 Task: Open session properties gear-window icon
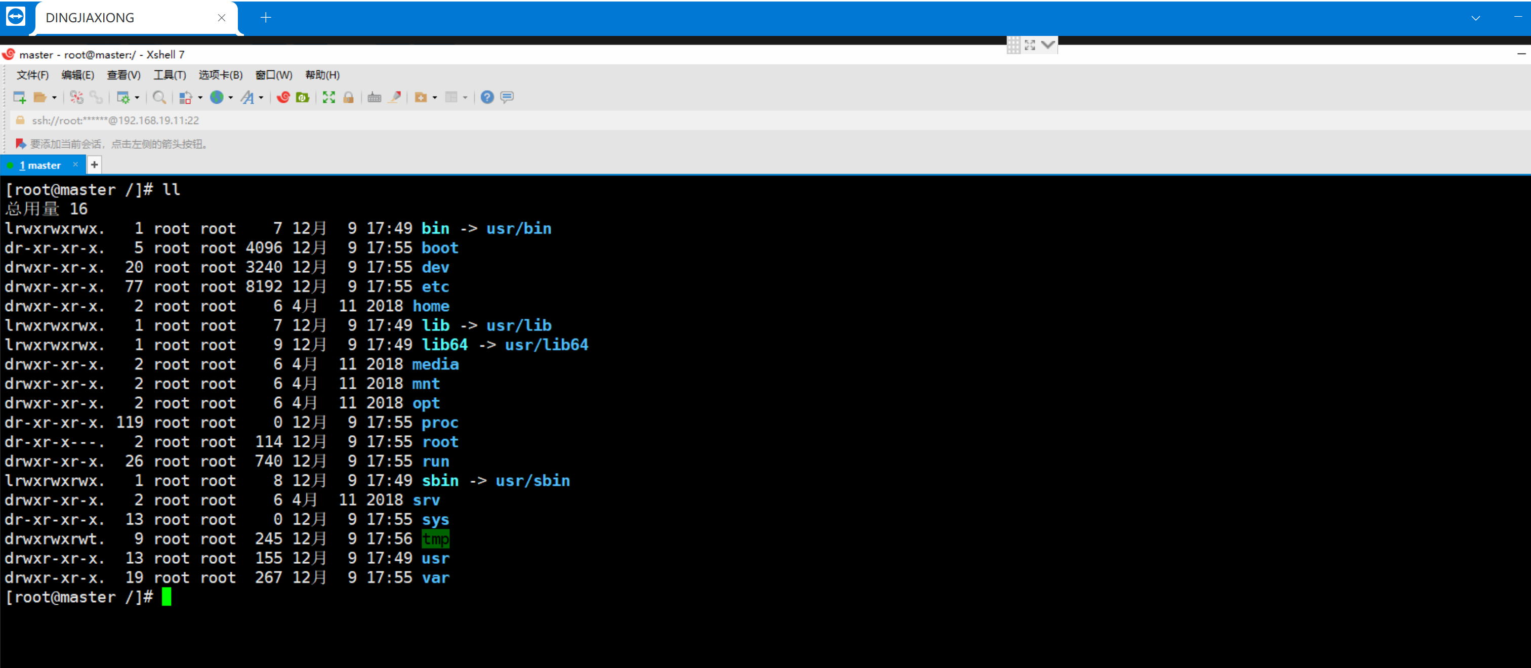pos(123,98)
